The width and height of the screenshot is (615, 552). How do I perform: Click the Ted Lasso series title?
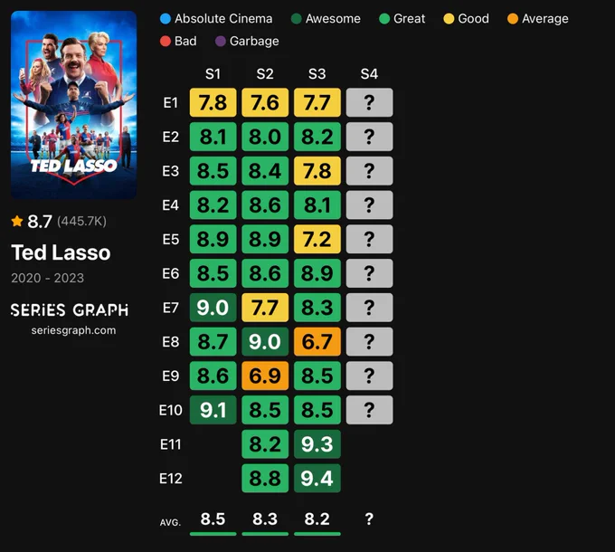click(61, 252)
